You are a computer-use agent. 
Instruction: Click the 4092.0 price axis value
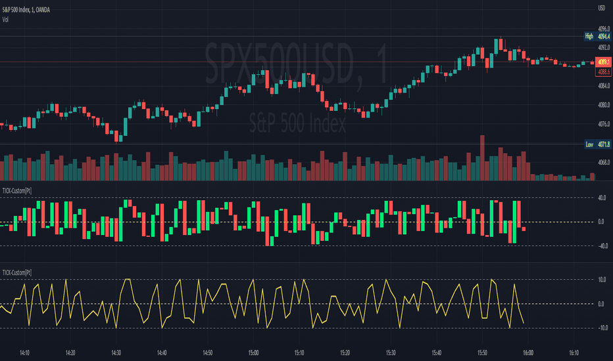pos(604,48)
